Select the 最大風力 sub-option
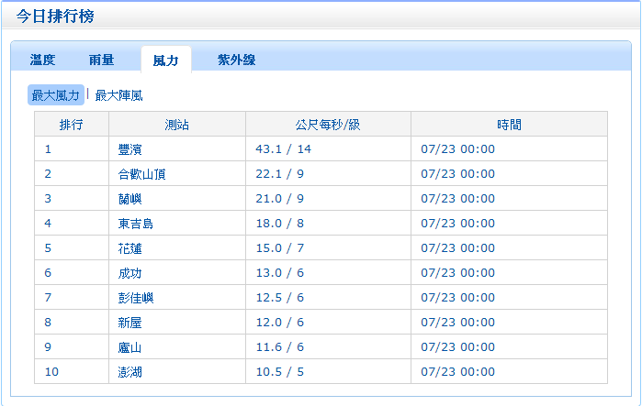642x406 pixels. click(55, 95)
